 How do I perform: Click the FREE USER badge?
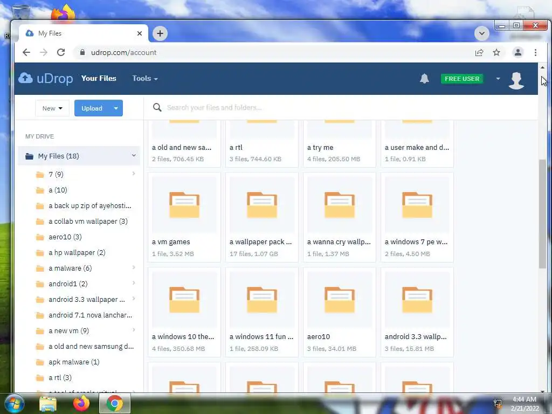462,79
